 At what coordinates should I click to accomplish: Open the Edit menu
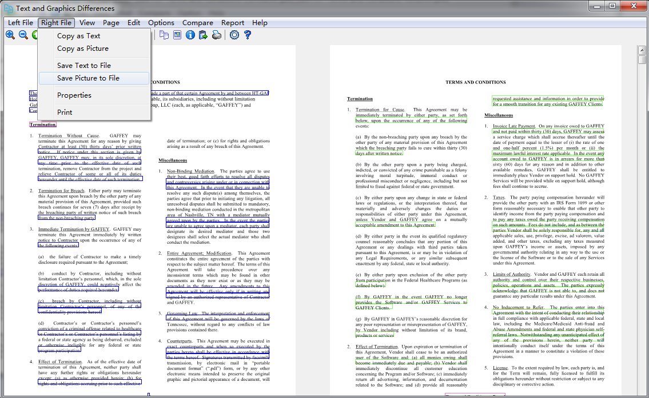[x=133, y=23]
